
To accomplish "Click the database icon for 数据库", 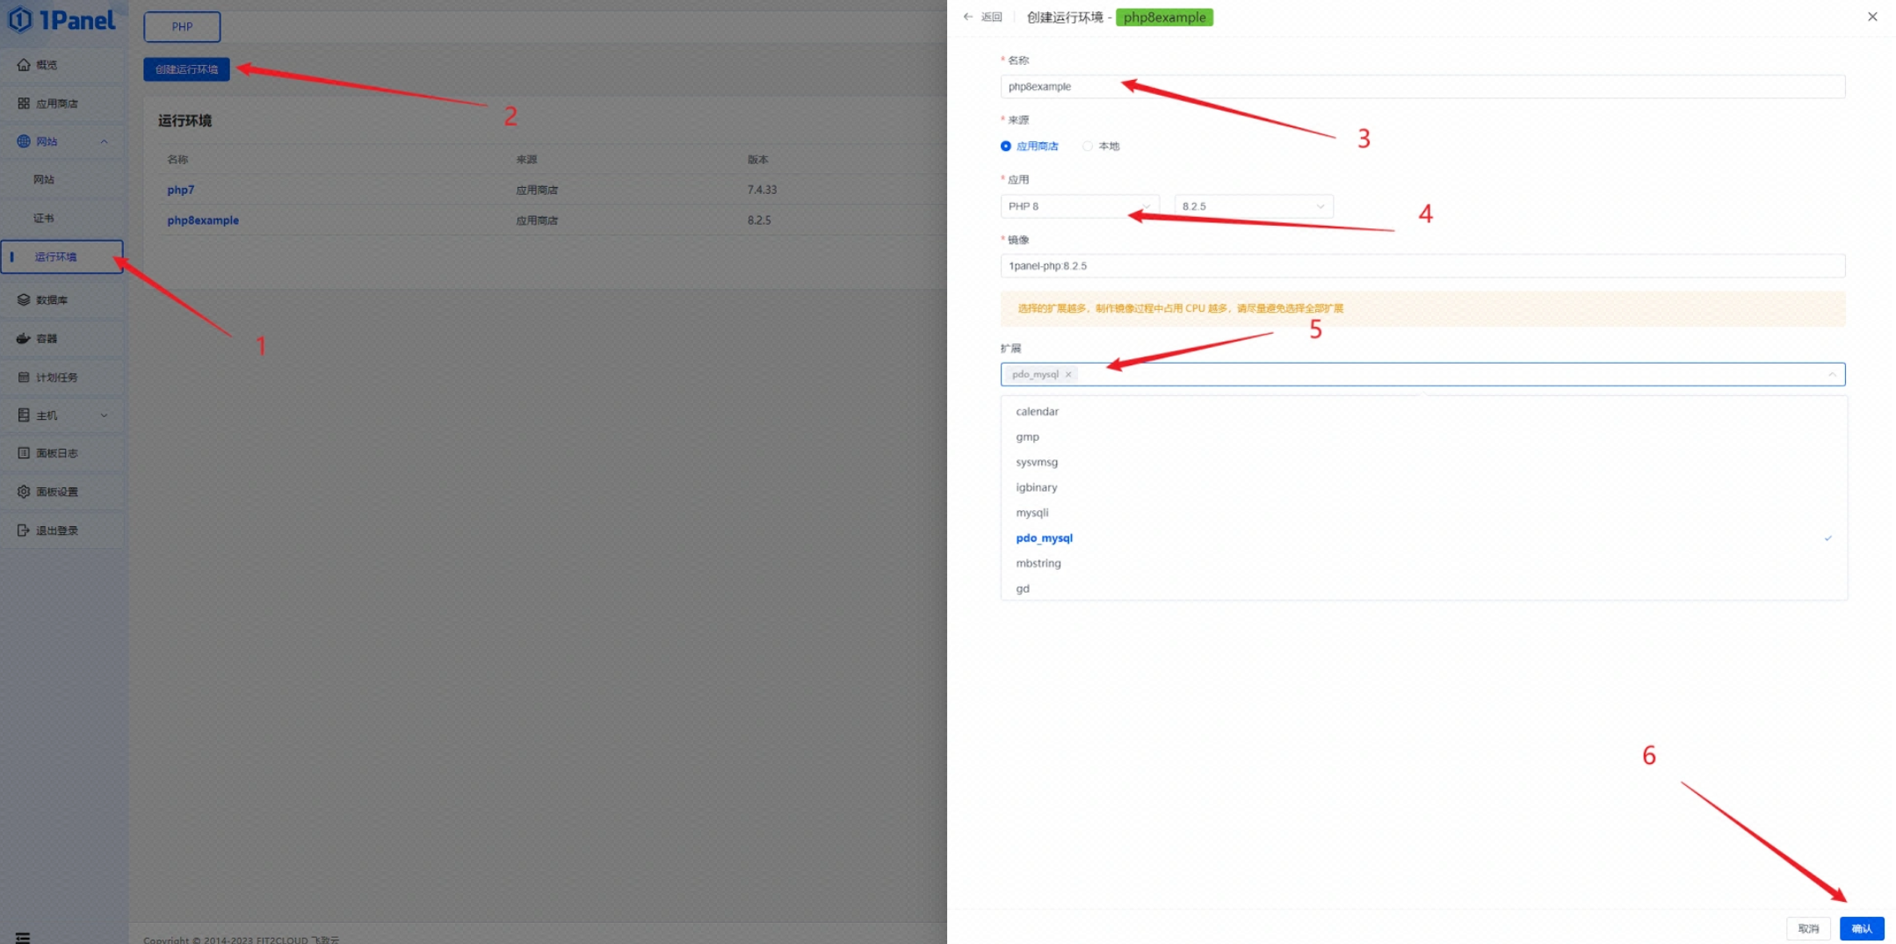I will pos(24,300).
